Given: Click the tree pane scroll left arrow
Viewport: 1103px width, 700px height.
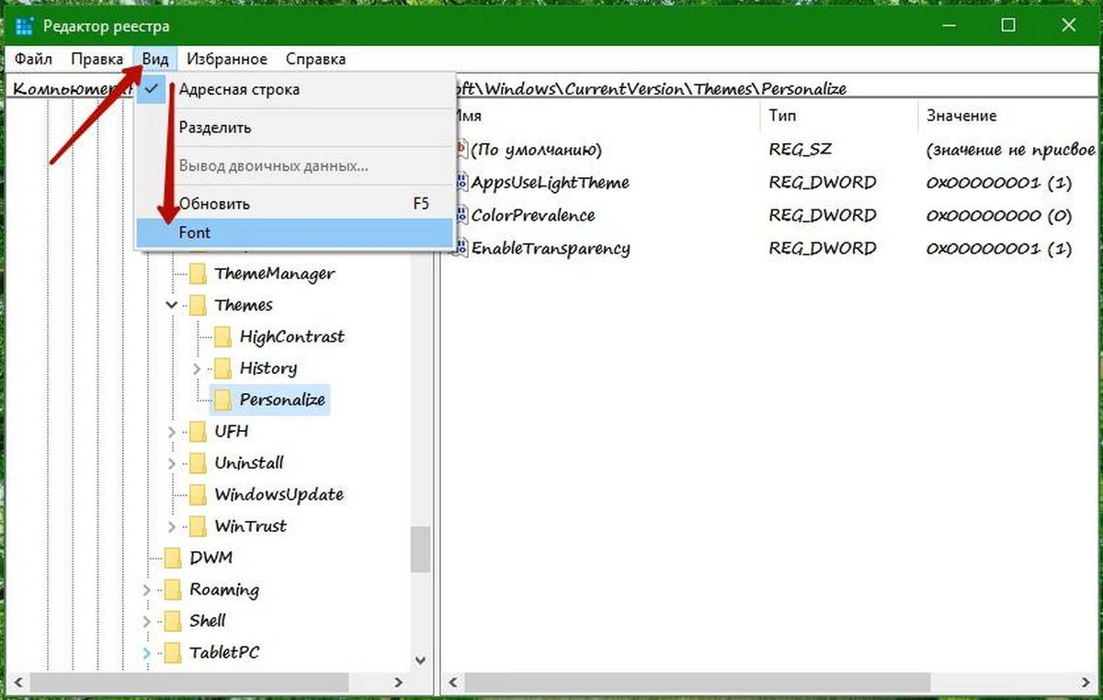Looking at the screenshot, I should click(x=17, y=683).
